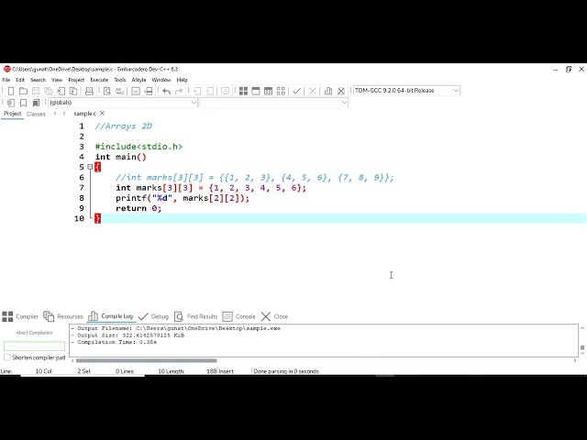
Task: Switch to the Debug bottom tab
Action: coord(154,316)
